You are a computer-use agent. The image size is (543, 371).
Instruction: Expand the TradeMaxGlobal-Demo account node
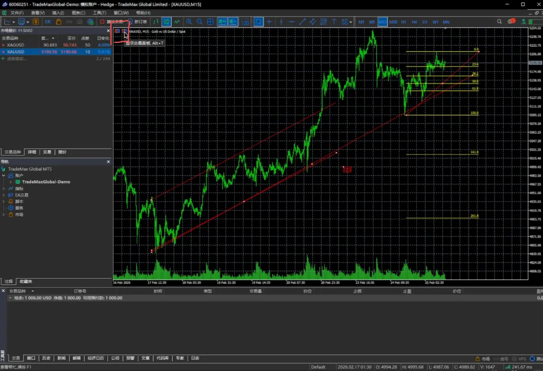11,182
